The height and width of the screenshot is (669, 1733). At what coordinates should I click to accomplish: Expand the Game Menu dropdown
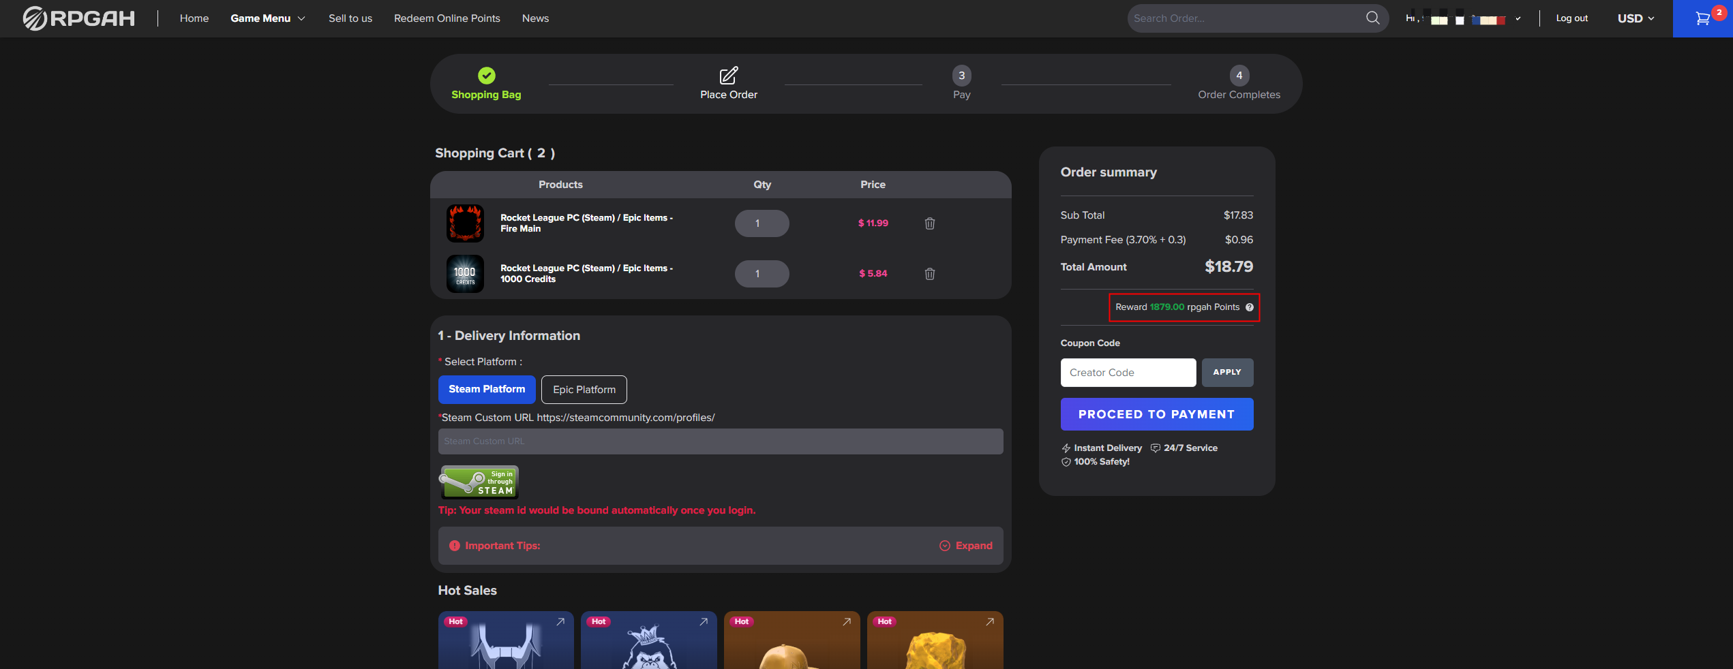[267, 18]
